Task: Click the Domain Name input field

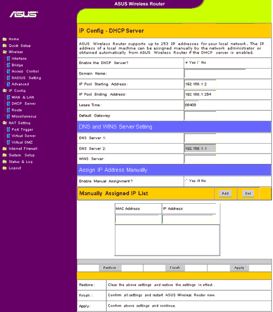Action: click(x=215, y=74)
